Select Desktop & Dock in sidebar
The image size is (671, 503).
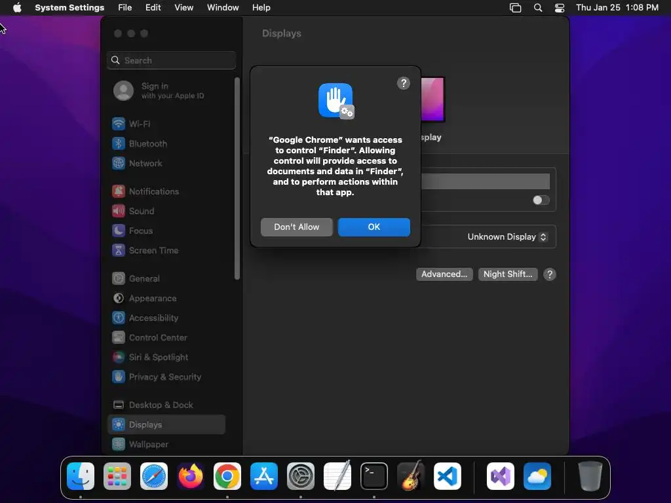pos(166,405)
